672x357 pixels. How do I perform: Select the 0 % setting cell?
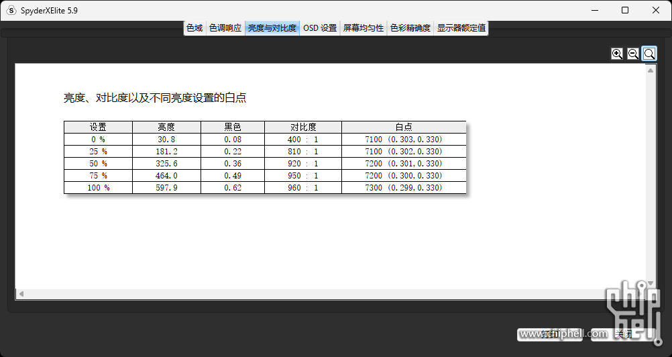pos(98,140)
